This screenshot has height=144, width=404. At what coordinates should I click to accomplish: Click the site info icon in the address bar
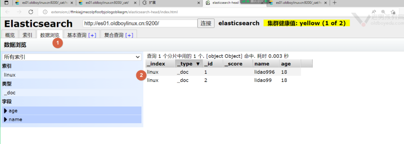click(x=45, y=12)
